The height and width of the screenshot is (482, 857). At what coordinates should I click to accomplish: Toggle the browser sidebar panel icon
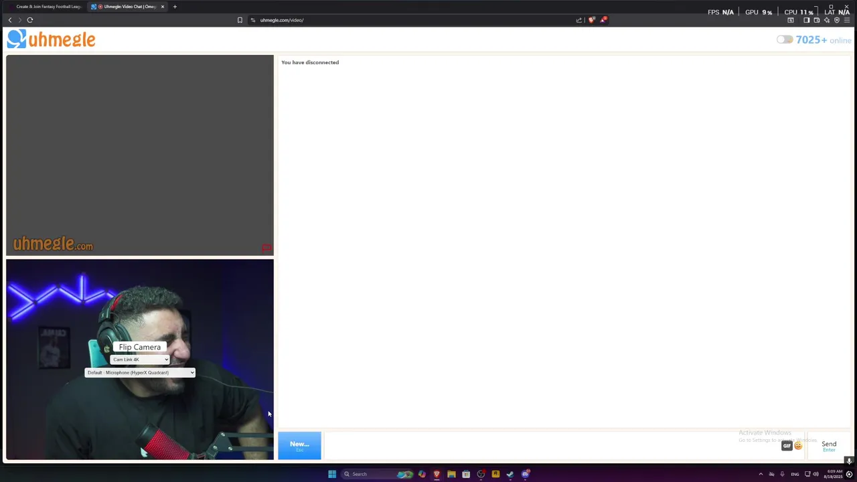[806, 20]
